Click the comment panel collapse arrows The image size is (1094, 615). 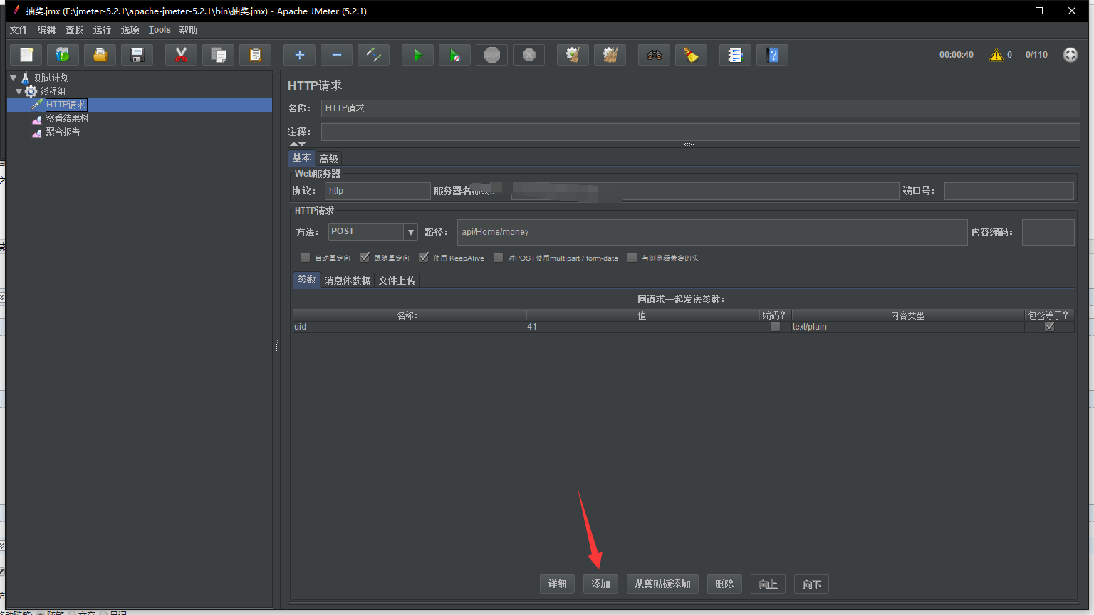pyautogui.click(x=298, y=144)
